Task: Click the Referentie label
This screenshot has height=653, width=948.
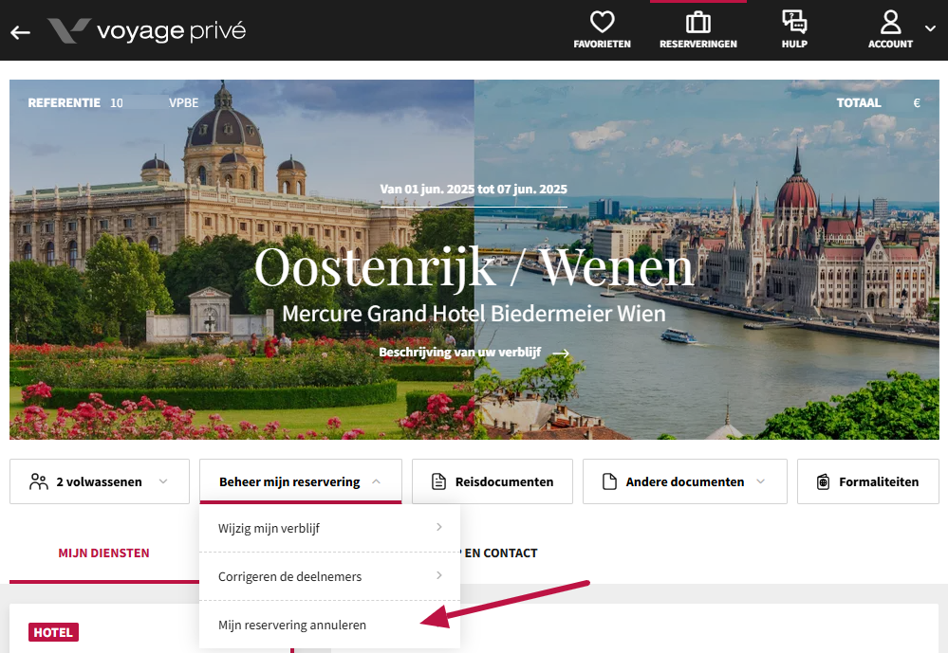Action: pos(65,102)
